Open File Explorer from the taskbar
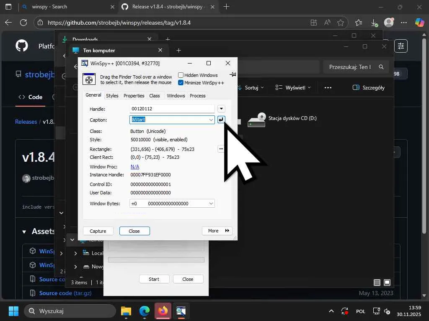Image resolution: width=429 pixels, height=321 pixels. click(x=126, y=311)
